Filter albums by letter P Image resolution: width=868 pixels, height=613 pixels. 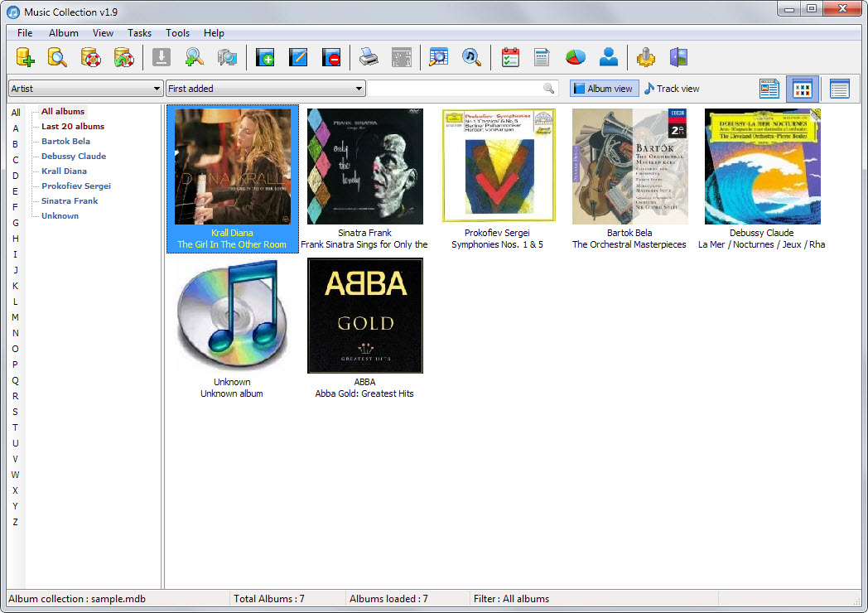(x=16, y=364)
